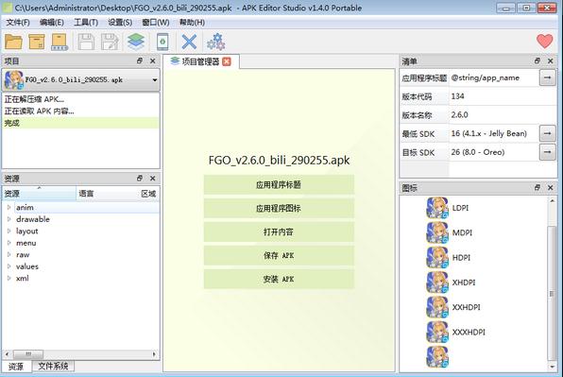Click the device manager phone icon
Screen dimensions: 563x377
pos(162,42)
